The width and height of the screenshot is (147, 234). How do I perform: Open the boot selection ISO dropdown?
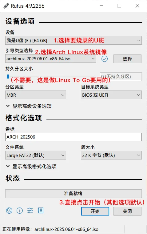pos(51,58)
